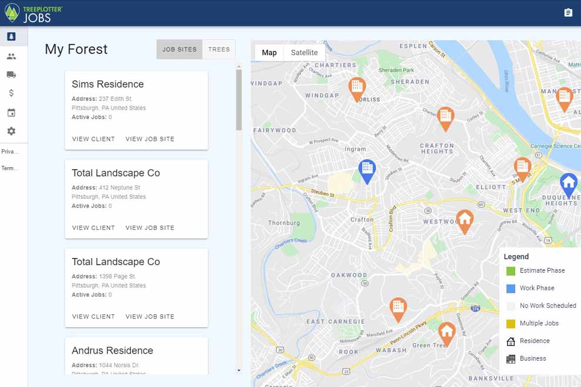The image size is (581, 387).
Task: Select the orange residence pin in Westwood
Action: 465,222
